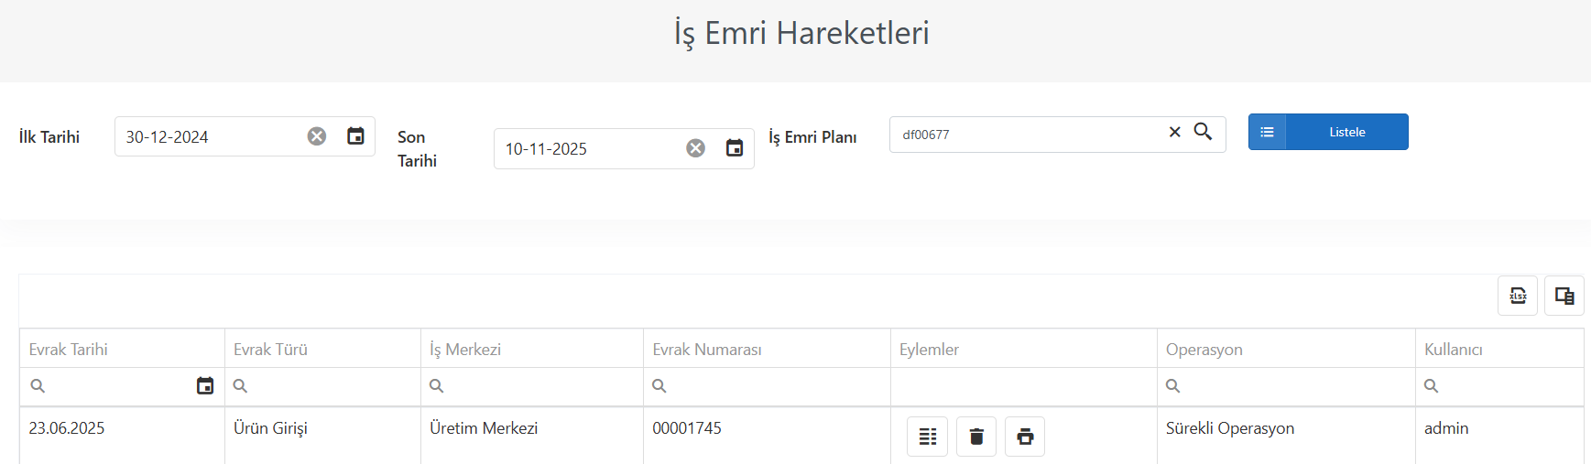1591x464 pixels.
Task: Click the İş Merkezi filter search icon
Action: [437, 386]
